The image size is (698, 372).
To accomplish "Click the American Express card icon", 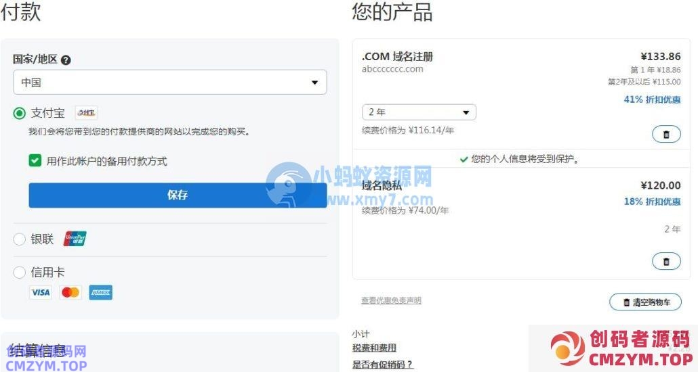I will pos(100,292).
